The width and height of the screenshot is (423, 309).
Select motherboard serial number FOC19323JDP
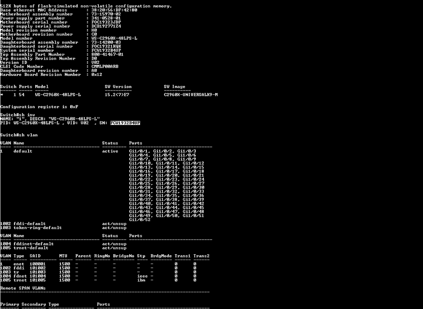(x=106, y=22)
